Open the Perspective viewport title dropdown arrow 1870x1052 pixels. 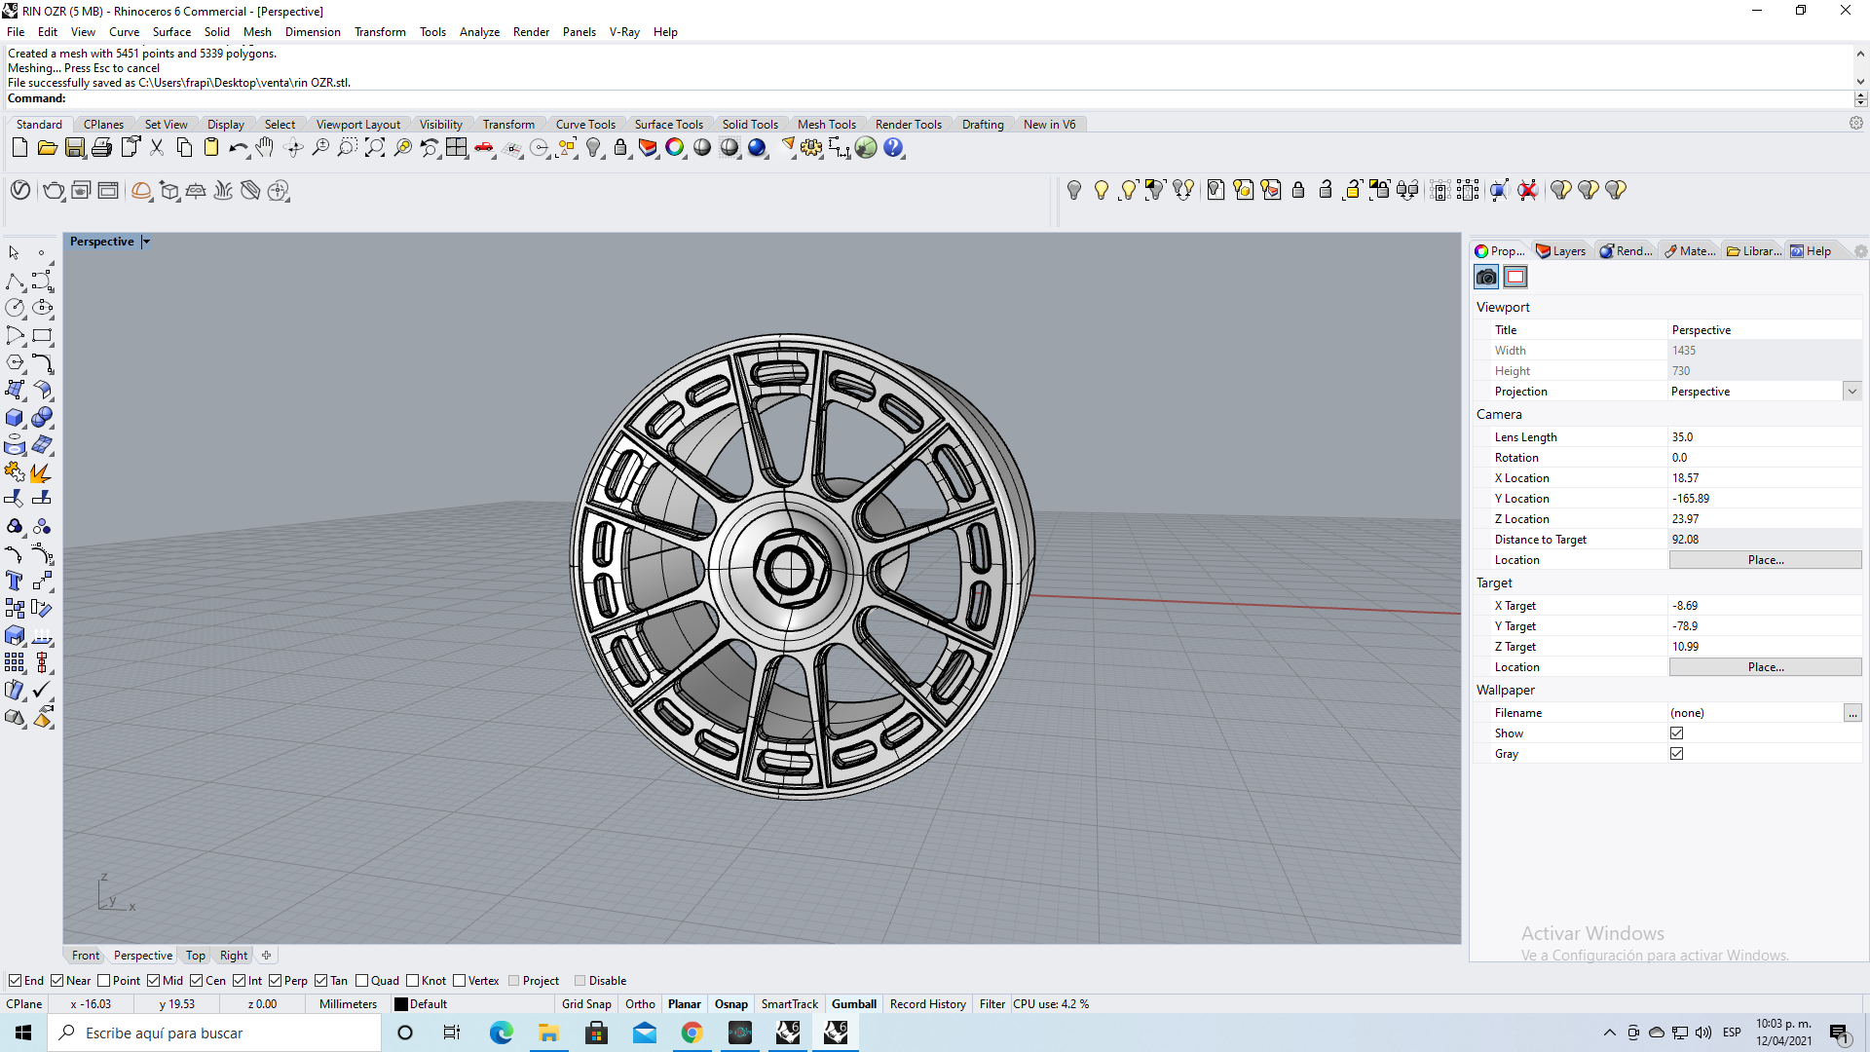click(146, 242)
